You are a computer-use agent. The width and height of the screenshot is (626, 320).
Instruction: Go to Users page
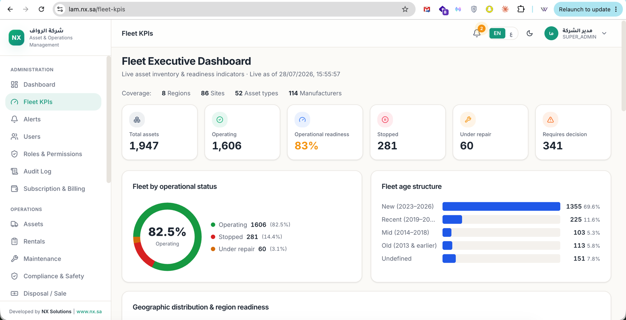(53, 137)
